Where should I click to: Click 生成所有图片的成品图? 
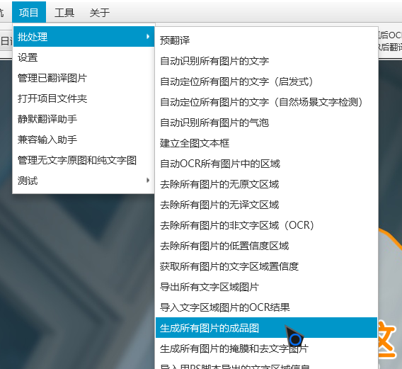[266, 328]
